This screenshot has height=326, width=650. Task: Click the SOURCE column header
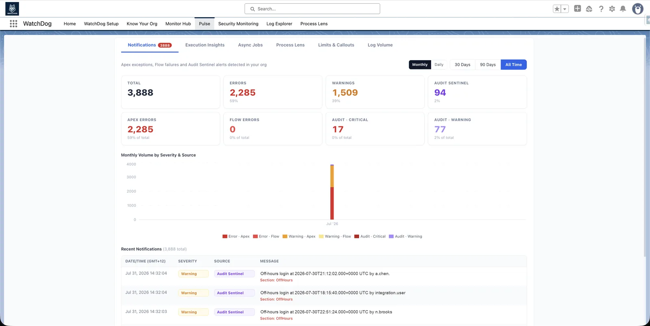(x=222, y=261)
